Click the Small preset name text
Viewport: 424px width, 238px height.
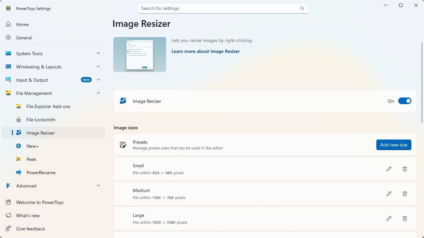coord(138,166)
